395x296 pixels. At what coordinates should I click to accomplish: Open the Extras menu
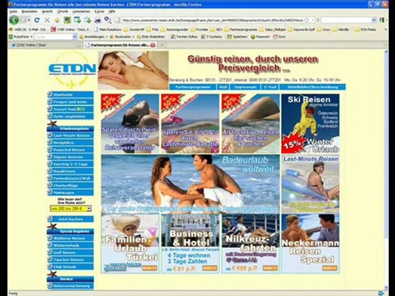coord(99,12)
